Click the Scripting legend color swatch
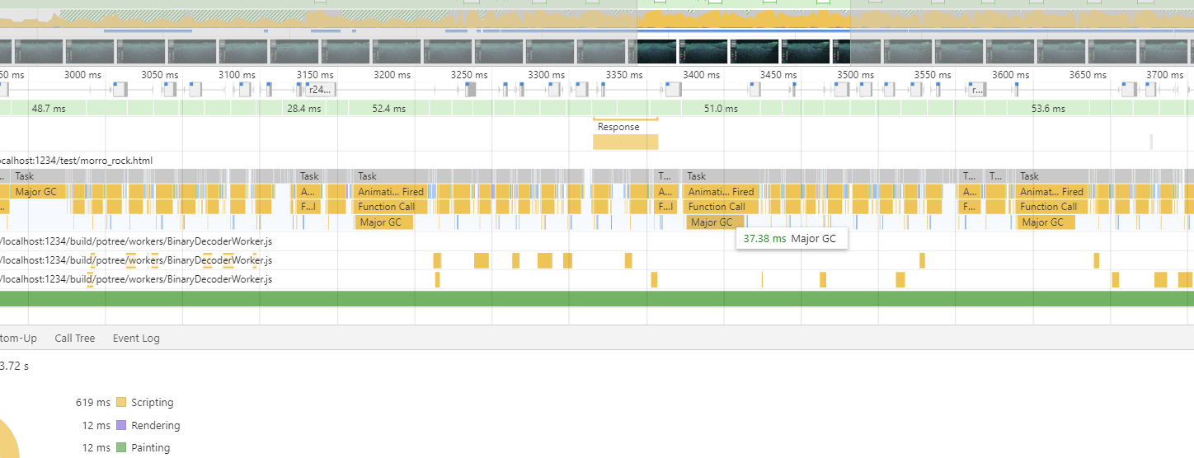Image resolution: width=1194 pixels, height=458 pixels. [121, 403]
